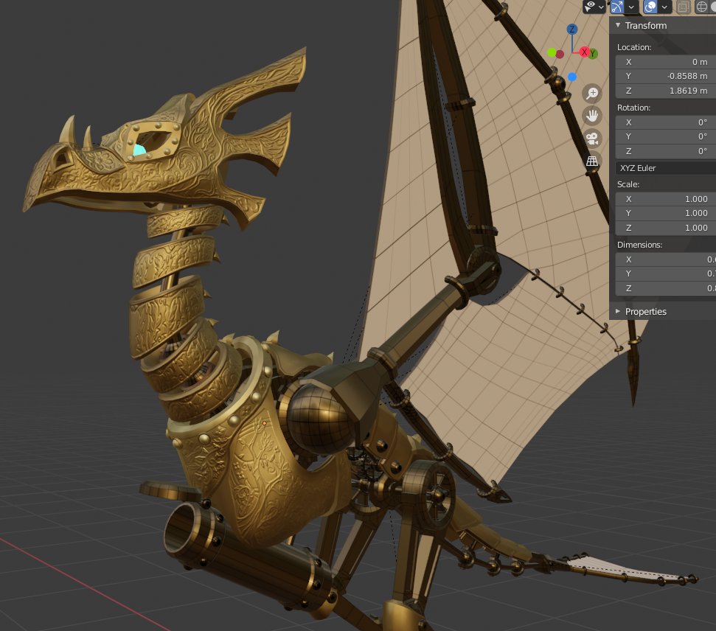
Task: Open the gizmo options dropdown arrow
Action: point(631,7)
